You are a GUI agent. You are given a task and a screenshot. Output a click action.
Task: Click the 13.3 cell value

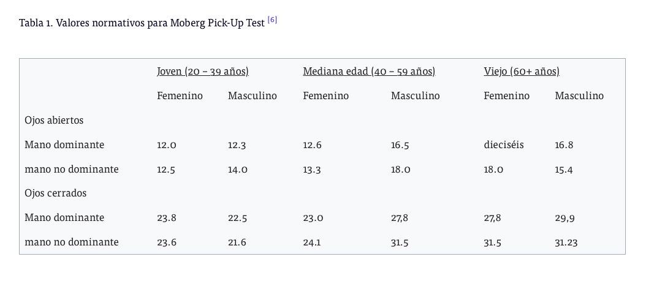click(312, 170)
